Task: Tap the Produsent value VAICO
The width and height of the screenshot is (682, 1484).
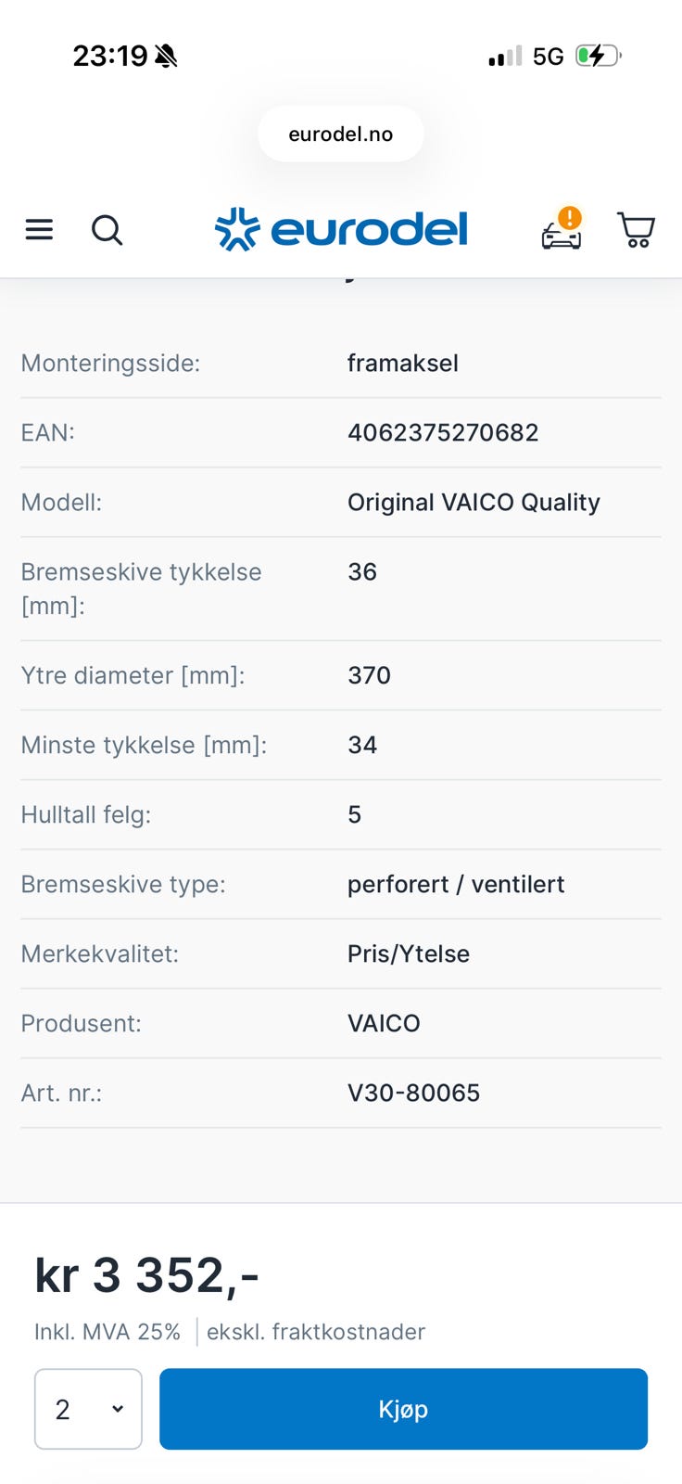Action: pos(384,1024)
